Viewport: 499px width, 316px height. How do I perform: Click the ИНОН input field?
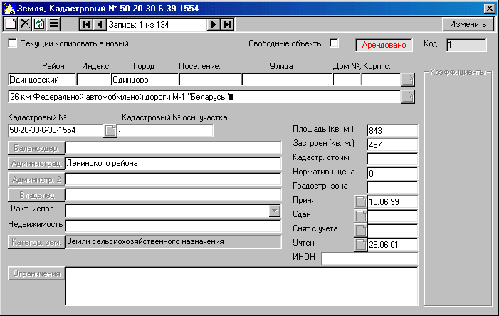(369, 259)
